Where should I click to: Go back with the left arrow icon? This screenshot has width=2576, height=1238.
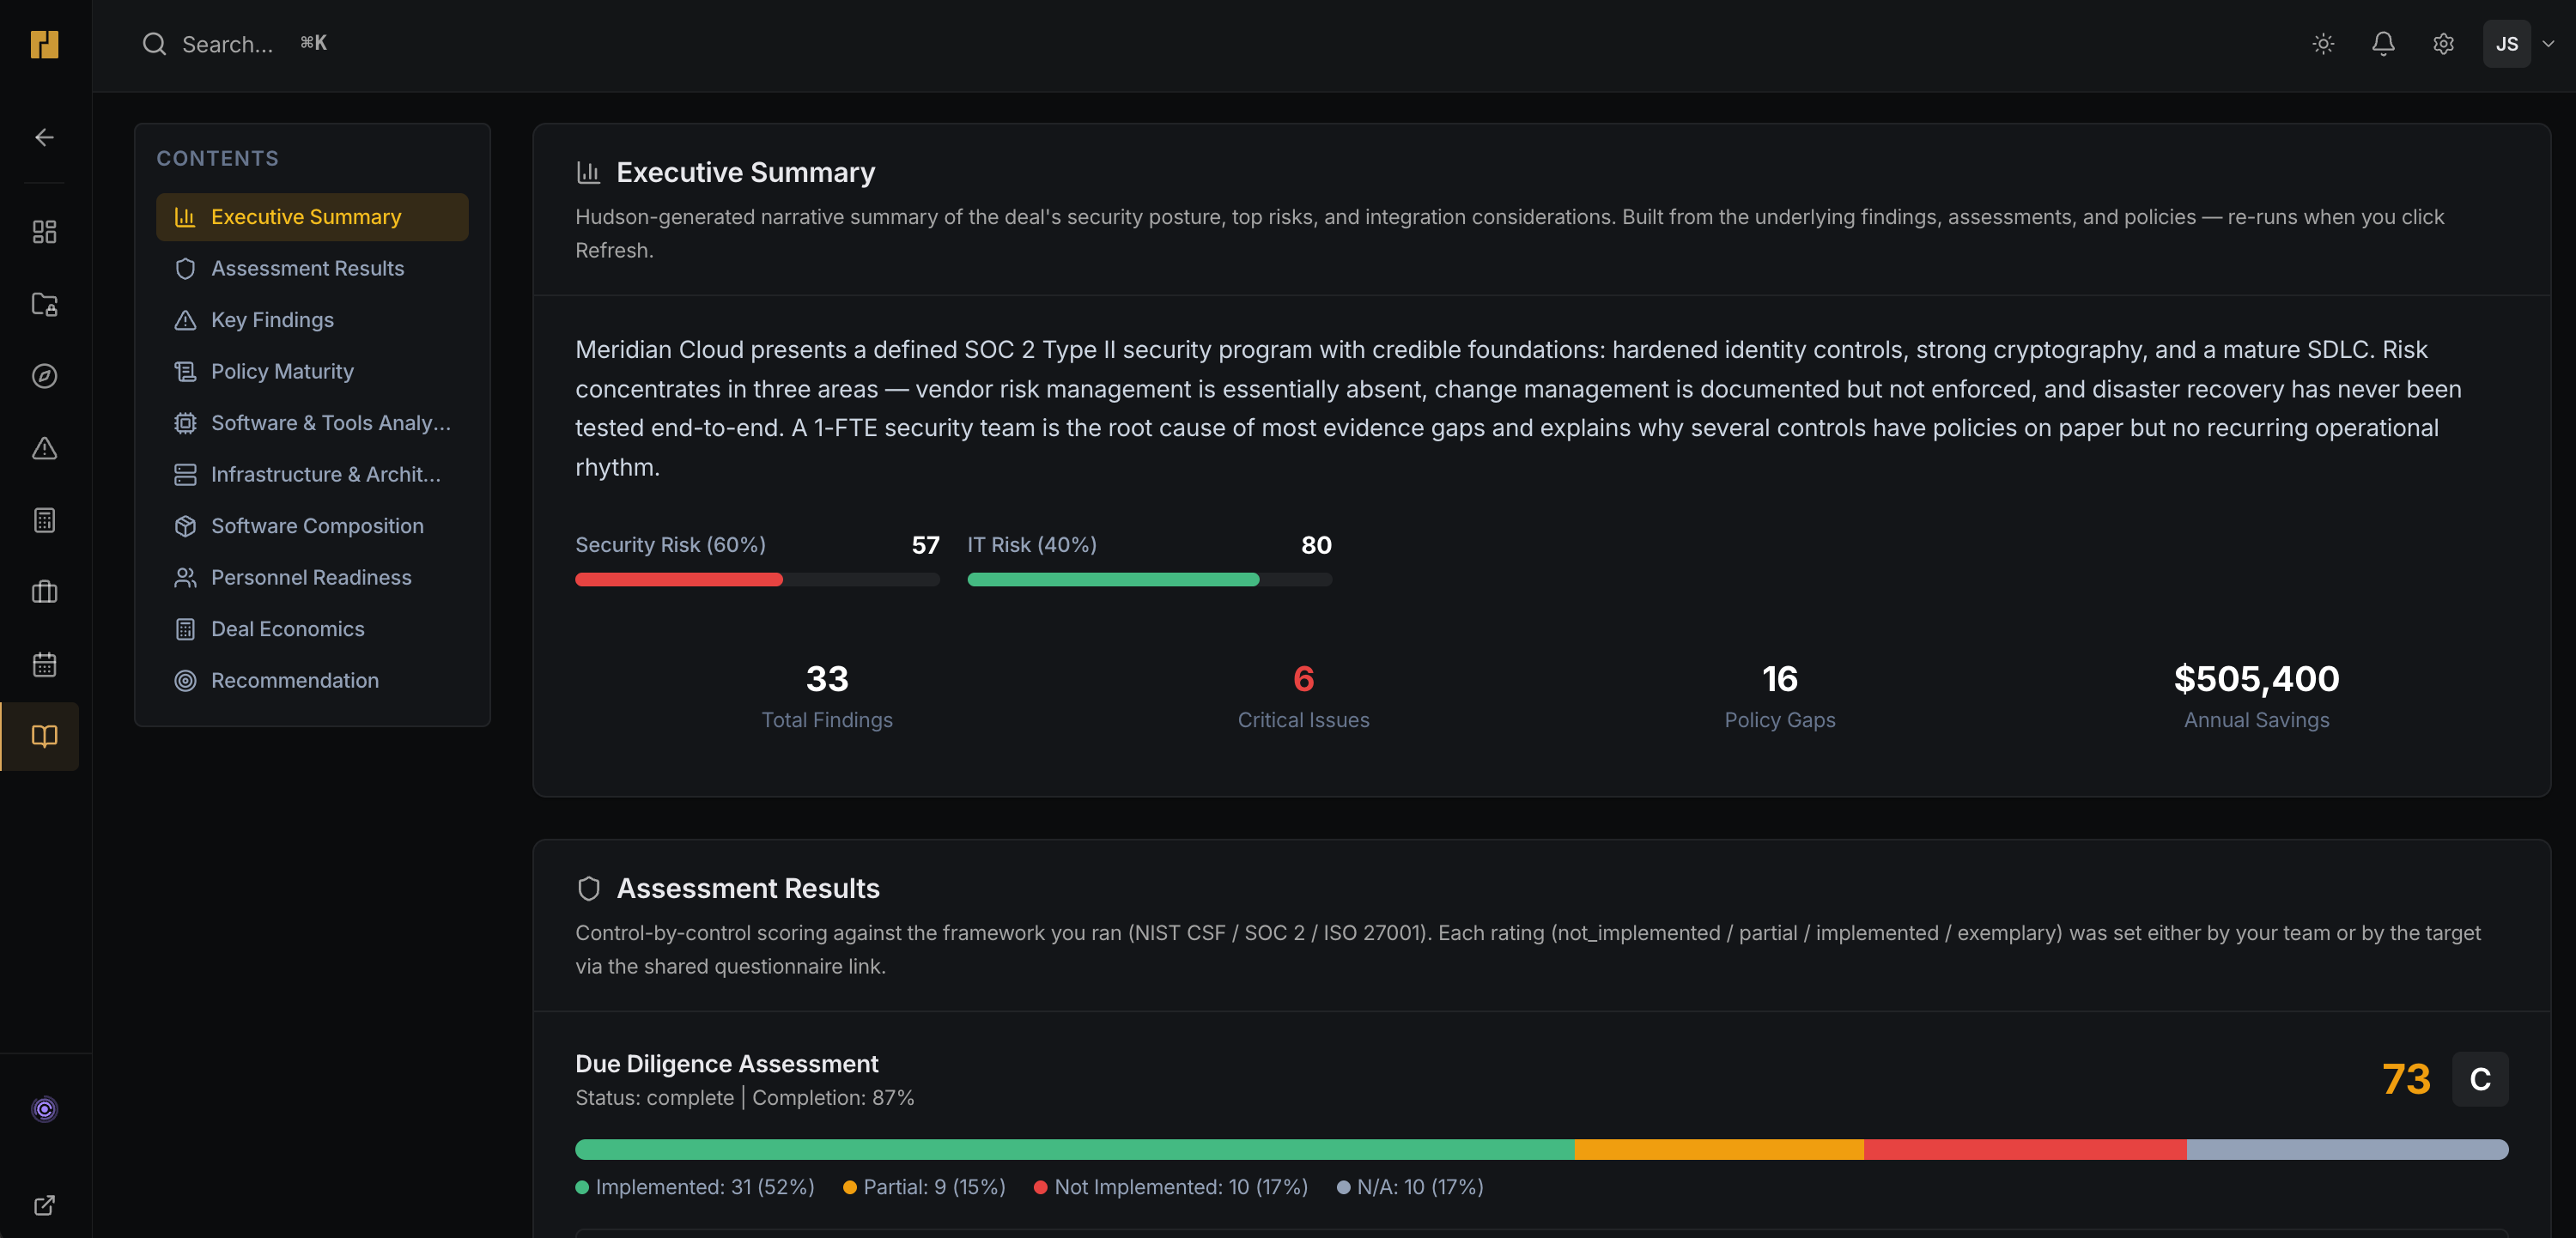click(x=44, y=137)
